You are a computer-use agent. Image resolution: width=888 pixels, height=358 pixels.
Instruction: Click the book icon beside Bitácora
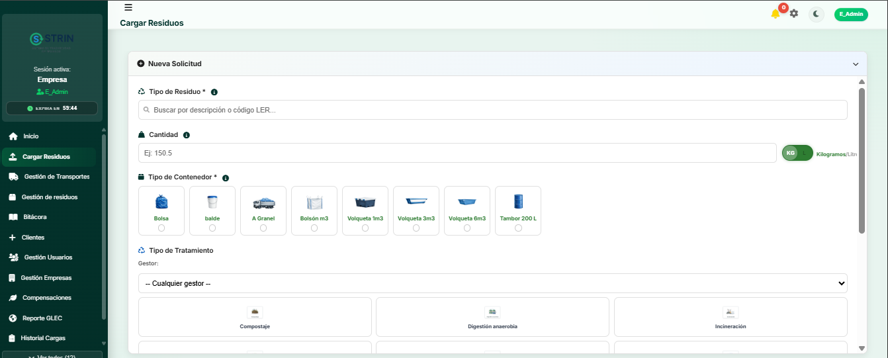click(13, 217)
